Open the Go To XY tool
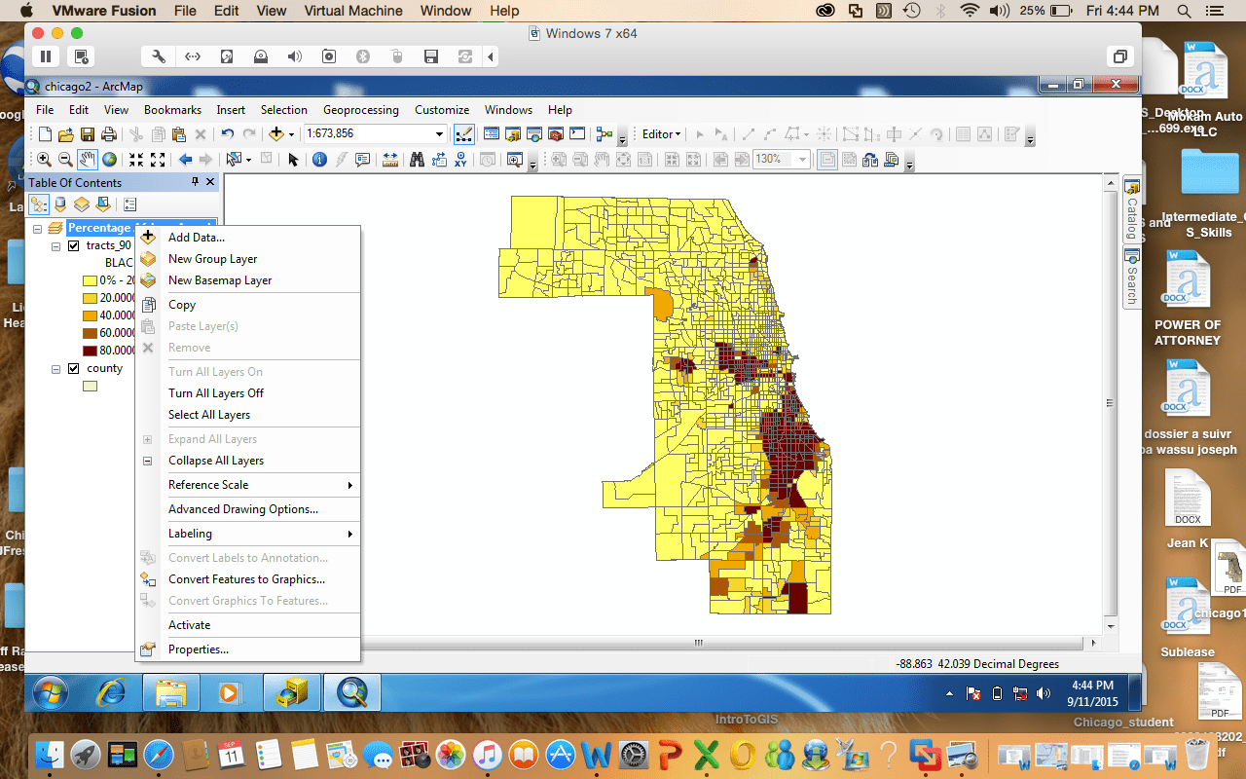 click(x=459, y=160)
